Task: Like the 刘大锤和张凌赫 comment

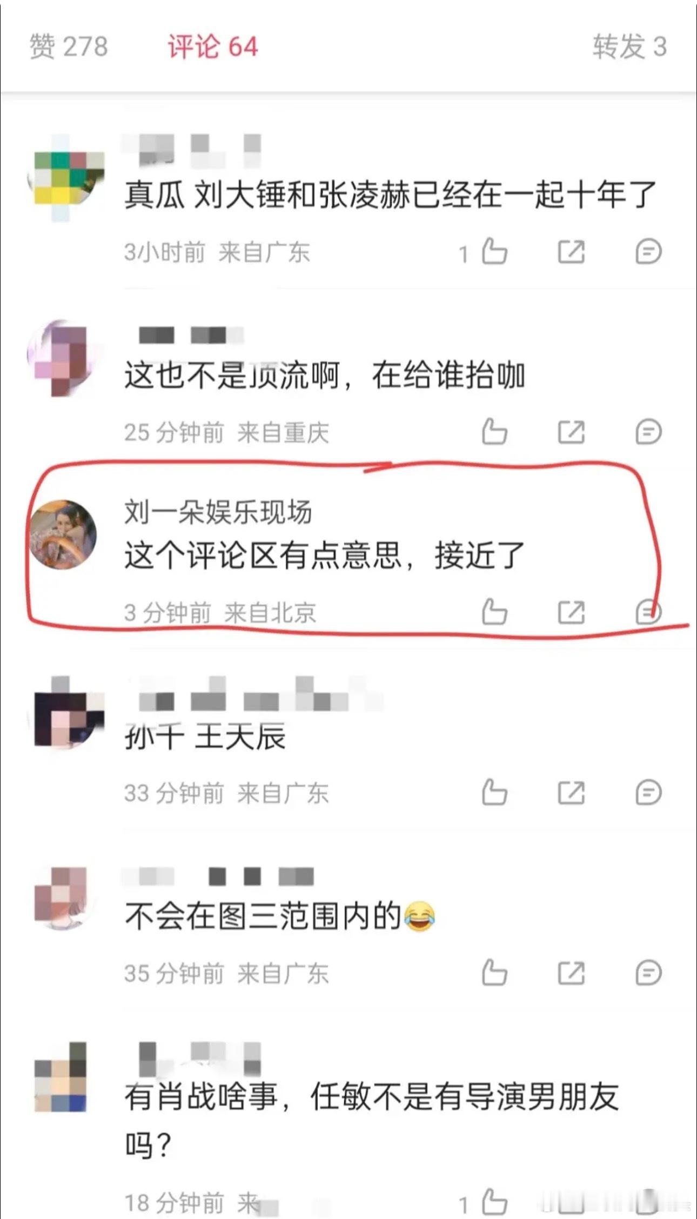Action: 494,252
